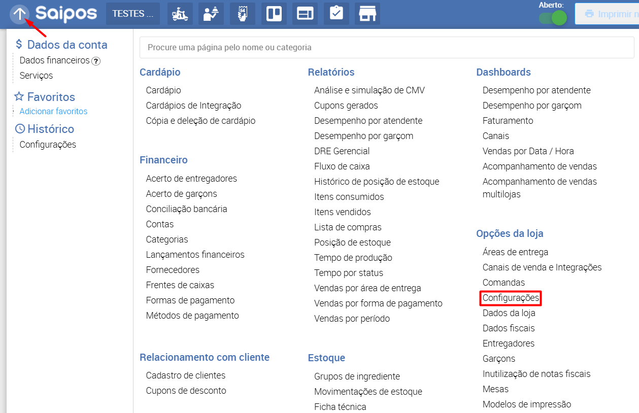Open Itens consumidos report

(x=349, y=197)
